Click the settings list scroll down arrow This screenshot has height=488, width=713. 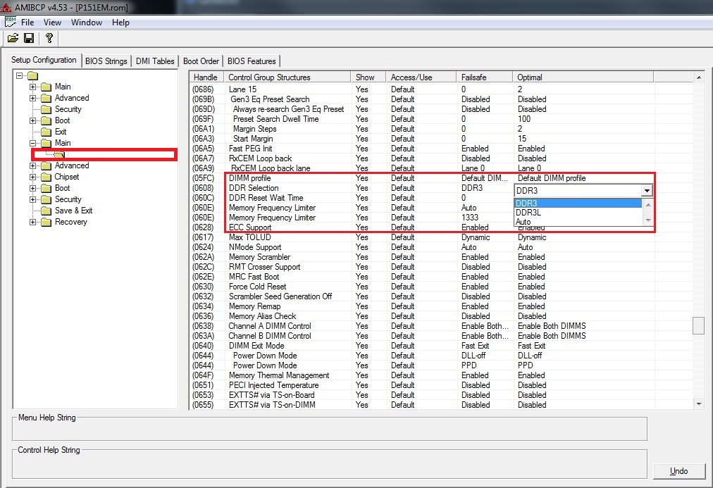coord(699,404)
